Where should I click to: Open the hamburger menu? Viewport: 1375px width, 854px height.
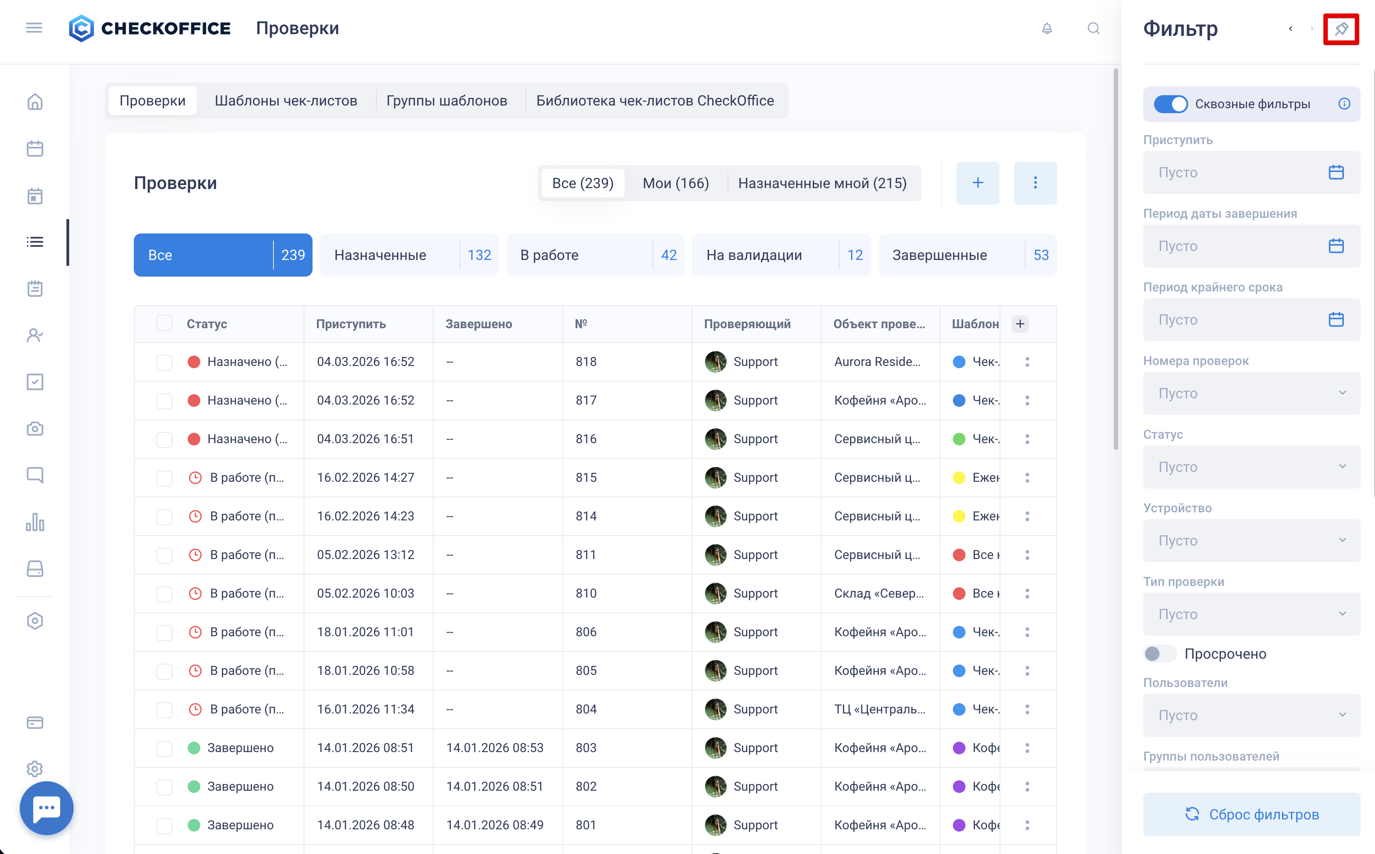tap(34, 28)
